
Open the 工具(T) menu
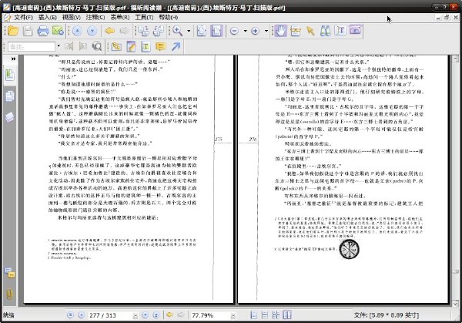(x=144, y=18)
